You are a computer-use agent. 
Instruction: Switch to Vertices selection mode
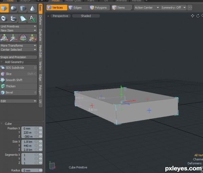57,8
